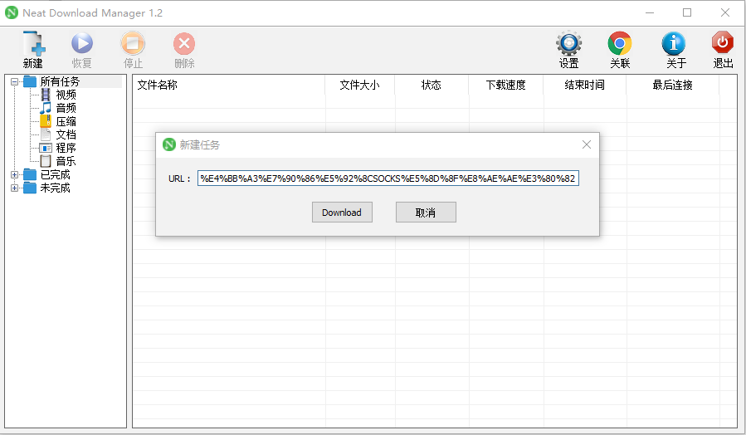Expand the 已完成 tree node

14,174
